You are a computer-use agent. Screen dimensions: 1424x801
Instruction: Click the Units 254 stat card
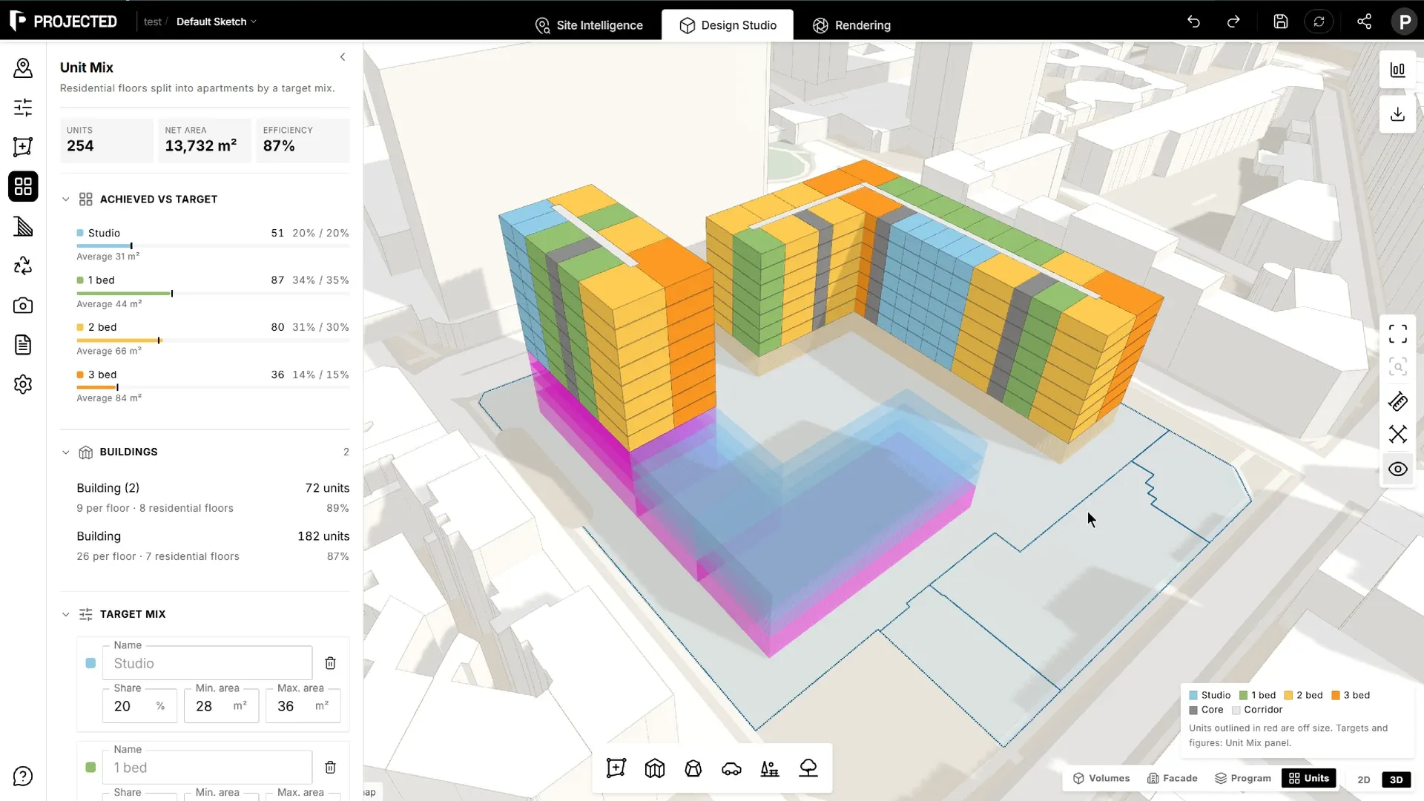(x=106, y=140)
